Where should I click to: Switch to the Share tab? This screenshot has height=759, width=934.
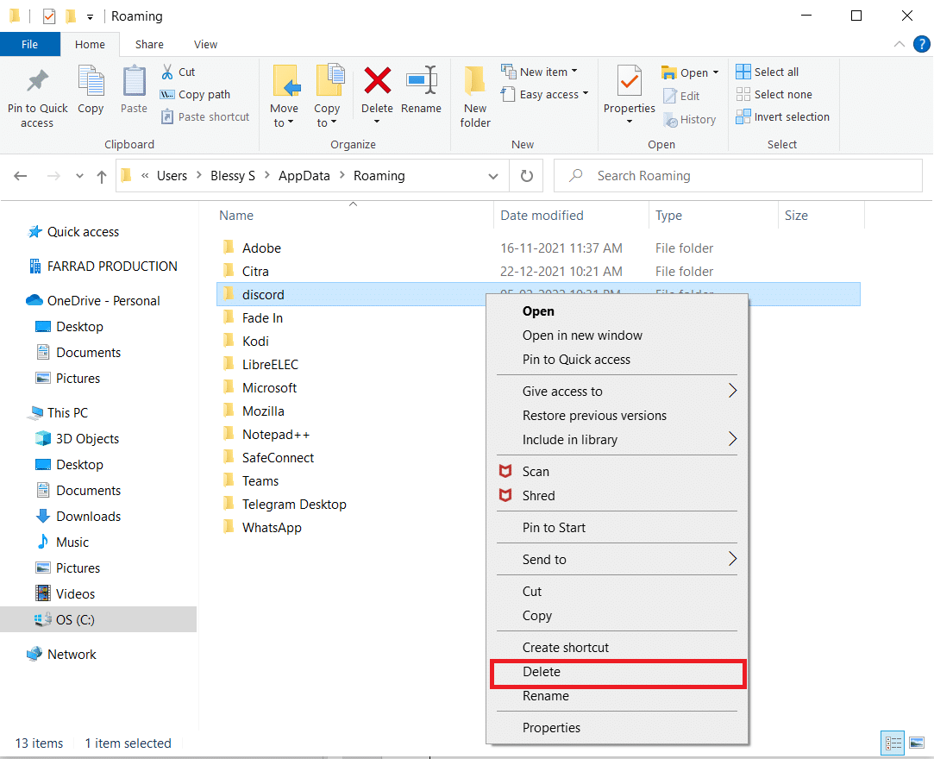149,44
